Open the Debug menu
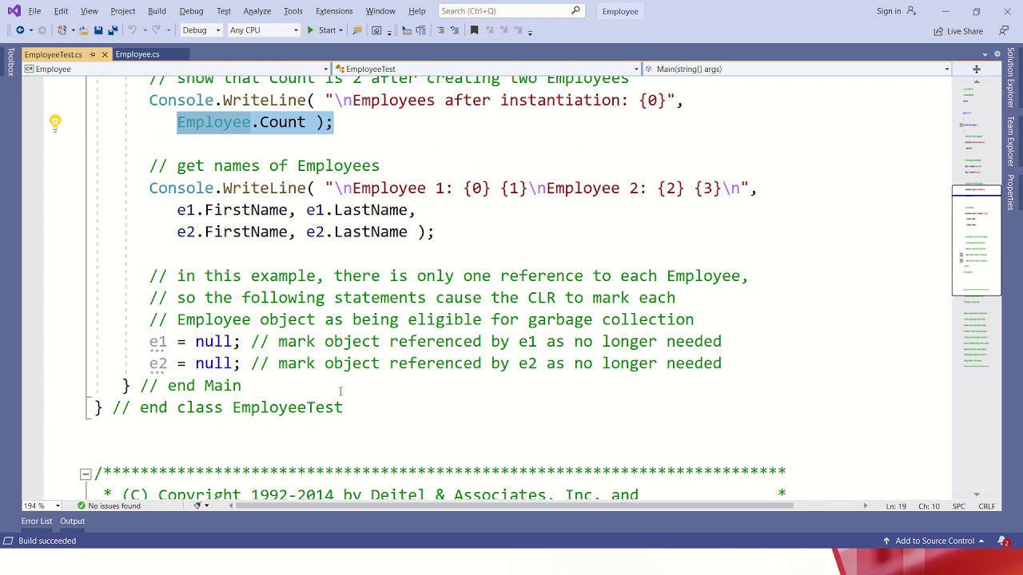The image size is (1023, 575). (191, 11)
